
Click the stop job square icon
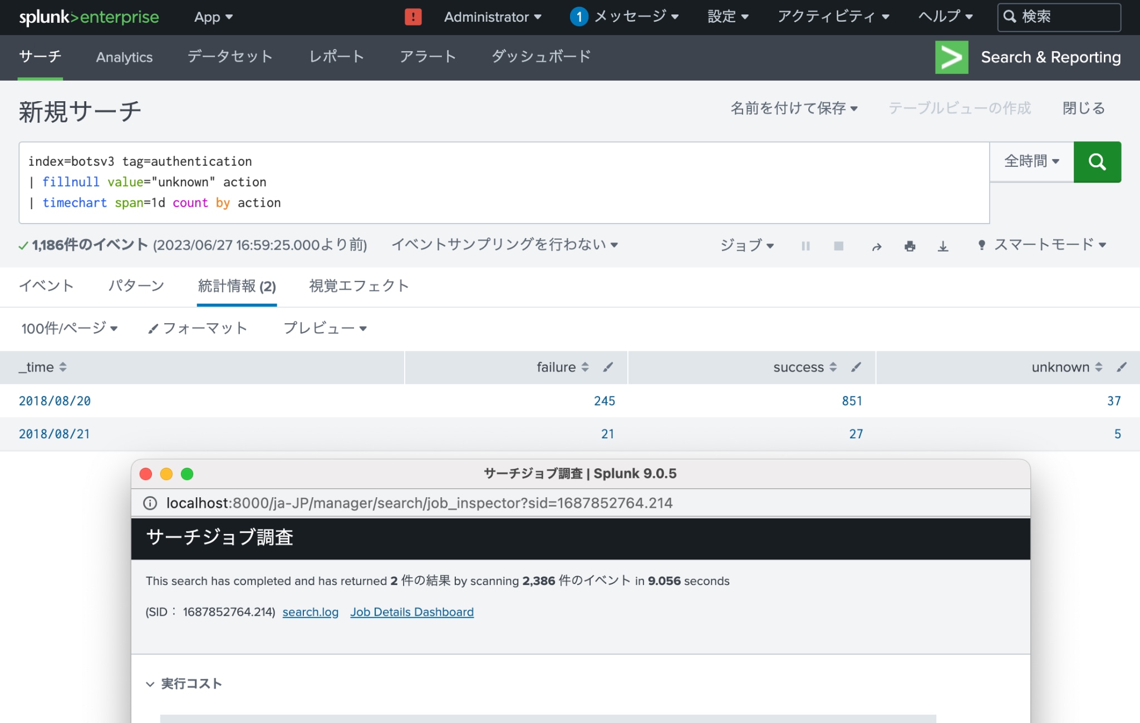coord(839,246)
